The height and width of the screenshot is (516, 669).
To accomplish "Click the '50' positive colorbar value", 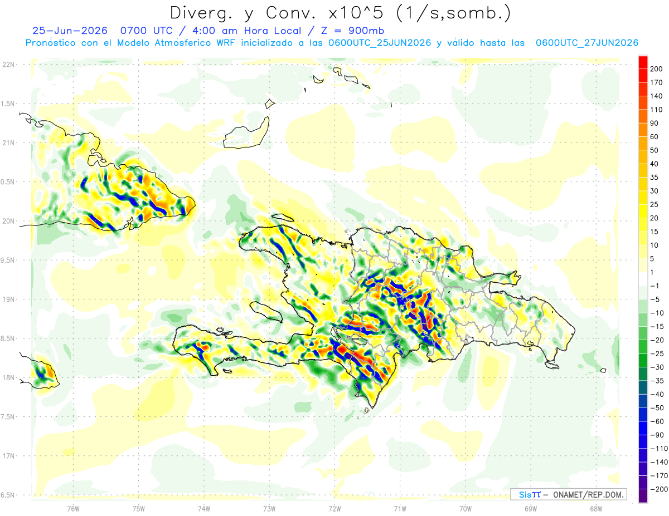I will coord(655,150).
